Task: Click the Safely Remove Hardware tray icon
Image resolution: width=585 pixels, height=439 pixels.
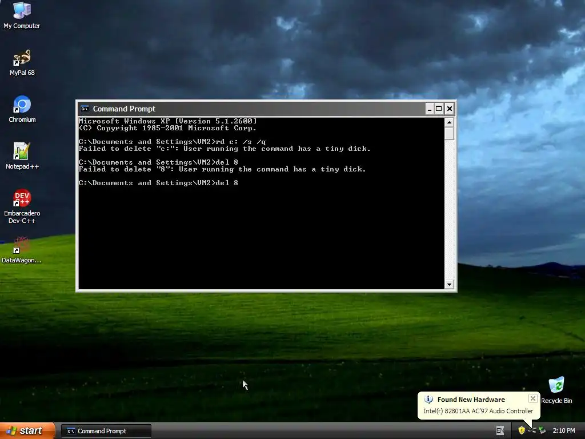Action: [x=542, y=430]
